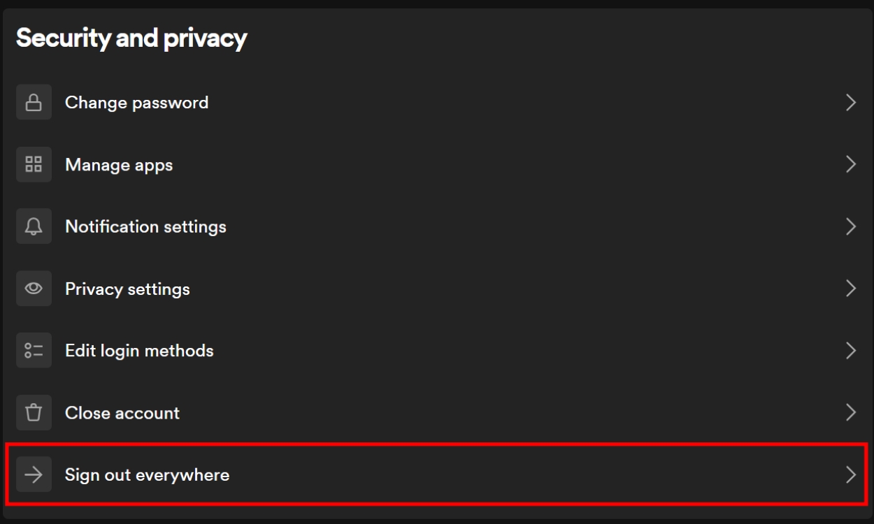This screenshot has height=524, width=874.
Task: Click the Sign out everywhere chevron
Action: pos(851,474)
